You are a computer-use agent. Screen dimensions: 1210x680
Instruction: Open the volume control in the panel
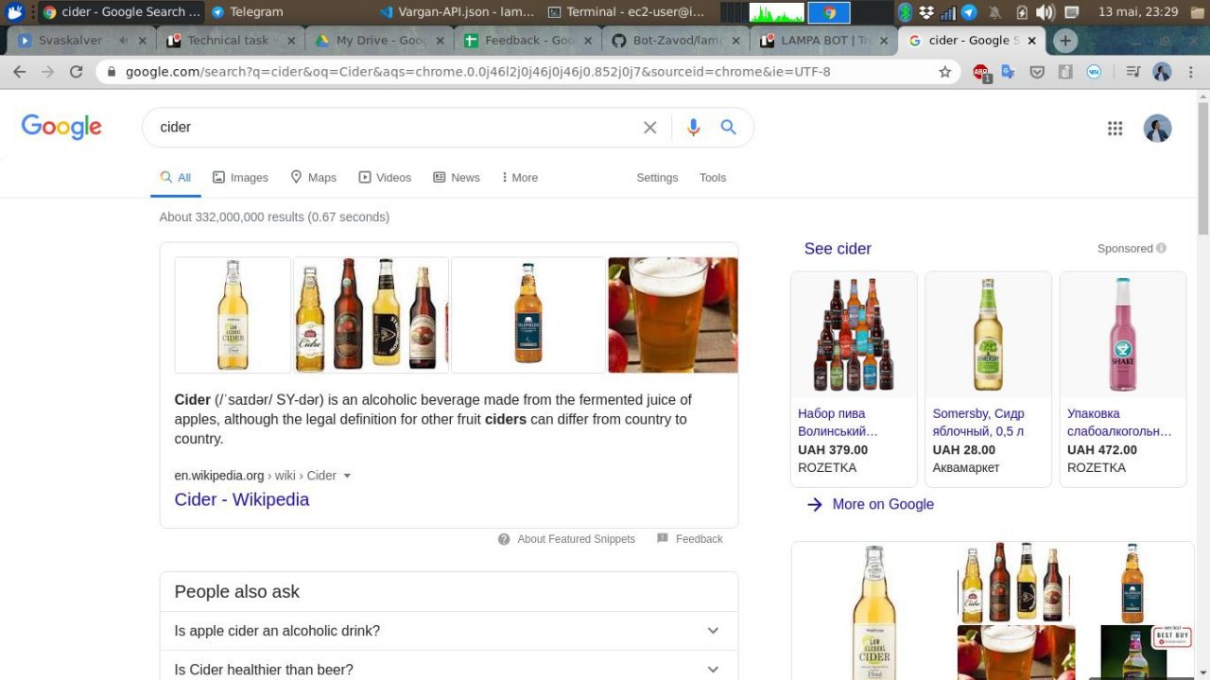pos(1045,12)
